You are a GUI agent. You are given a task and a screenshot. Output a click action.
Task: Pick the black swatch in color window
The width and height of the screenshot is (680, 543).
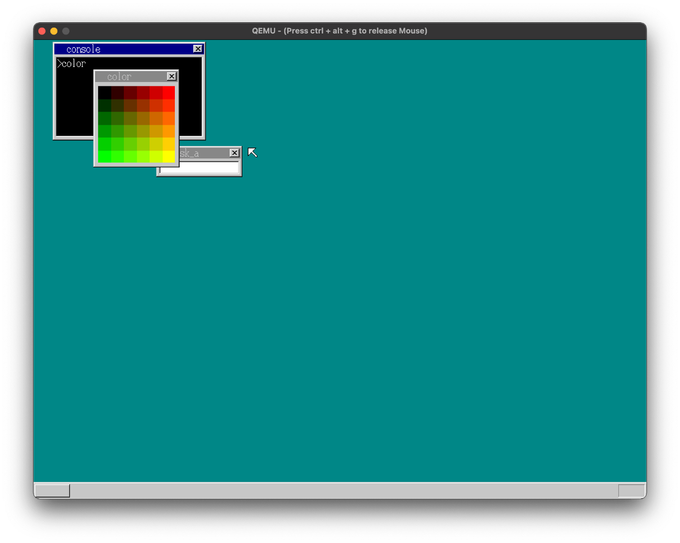[104, 93]
